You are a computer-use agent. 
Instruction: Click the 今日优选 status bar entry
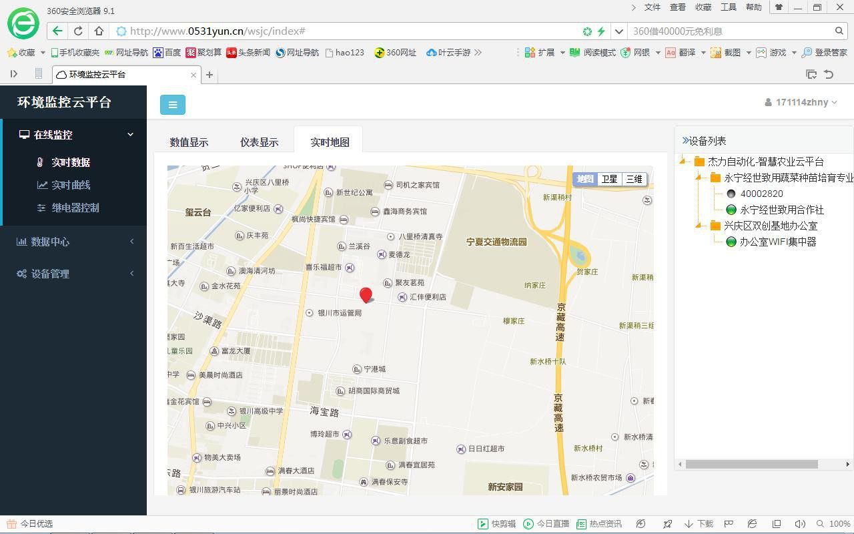click(30, 524)
